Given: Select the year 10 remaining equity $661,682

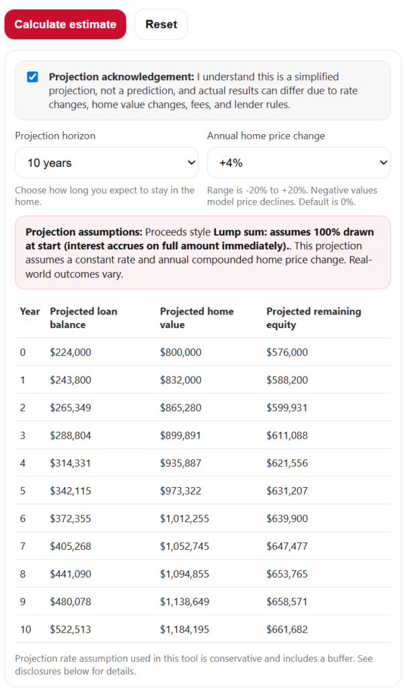Looking at the screenshot, I should click(x=287, y=630).
